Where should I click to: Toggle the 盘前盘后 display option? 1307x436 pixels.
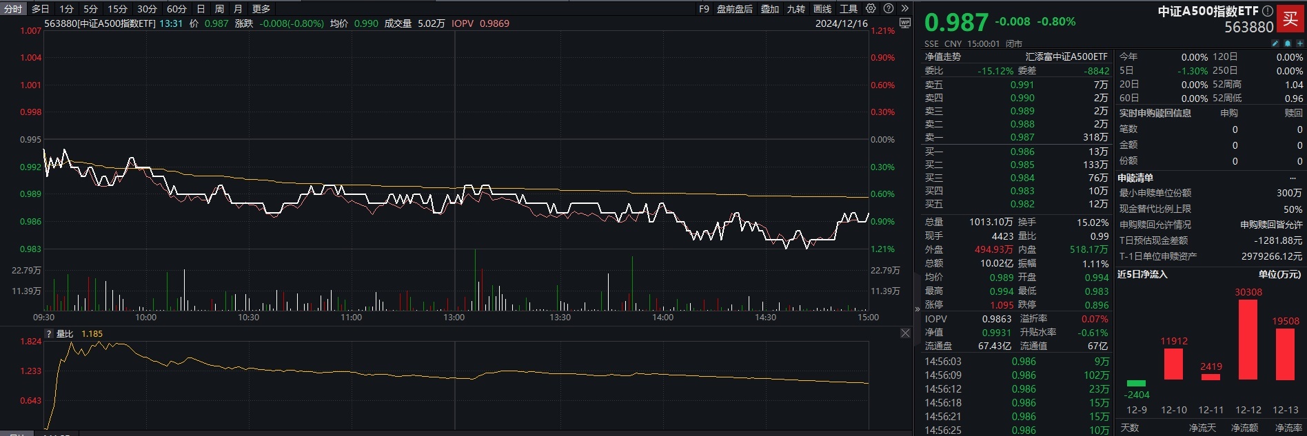(x=734, y=9)
